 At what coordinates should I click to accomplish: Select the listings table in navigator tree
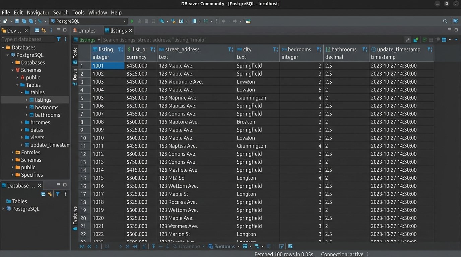pos(43,100)
